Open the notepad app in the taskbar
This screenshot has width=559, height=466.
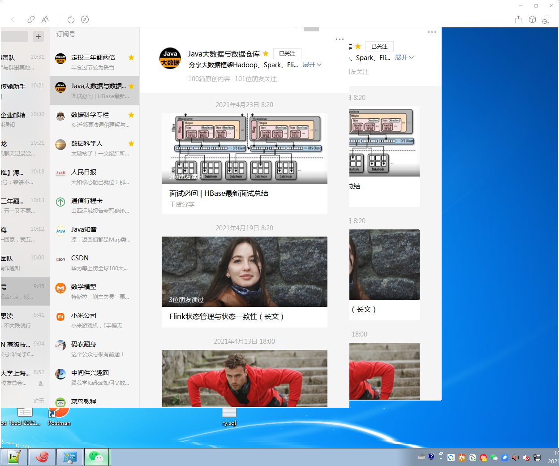(14, 457)
